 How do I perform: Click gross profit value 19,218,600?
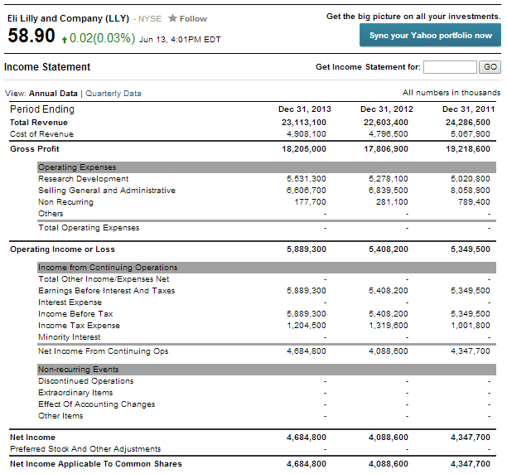click(x=468, y=149)
